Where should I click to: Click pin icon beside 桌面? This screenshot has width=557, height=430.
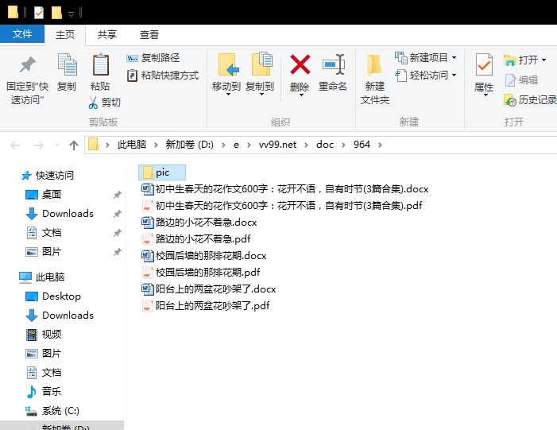click(x=118, y=195)
